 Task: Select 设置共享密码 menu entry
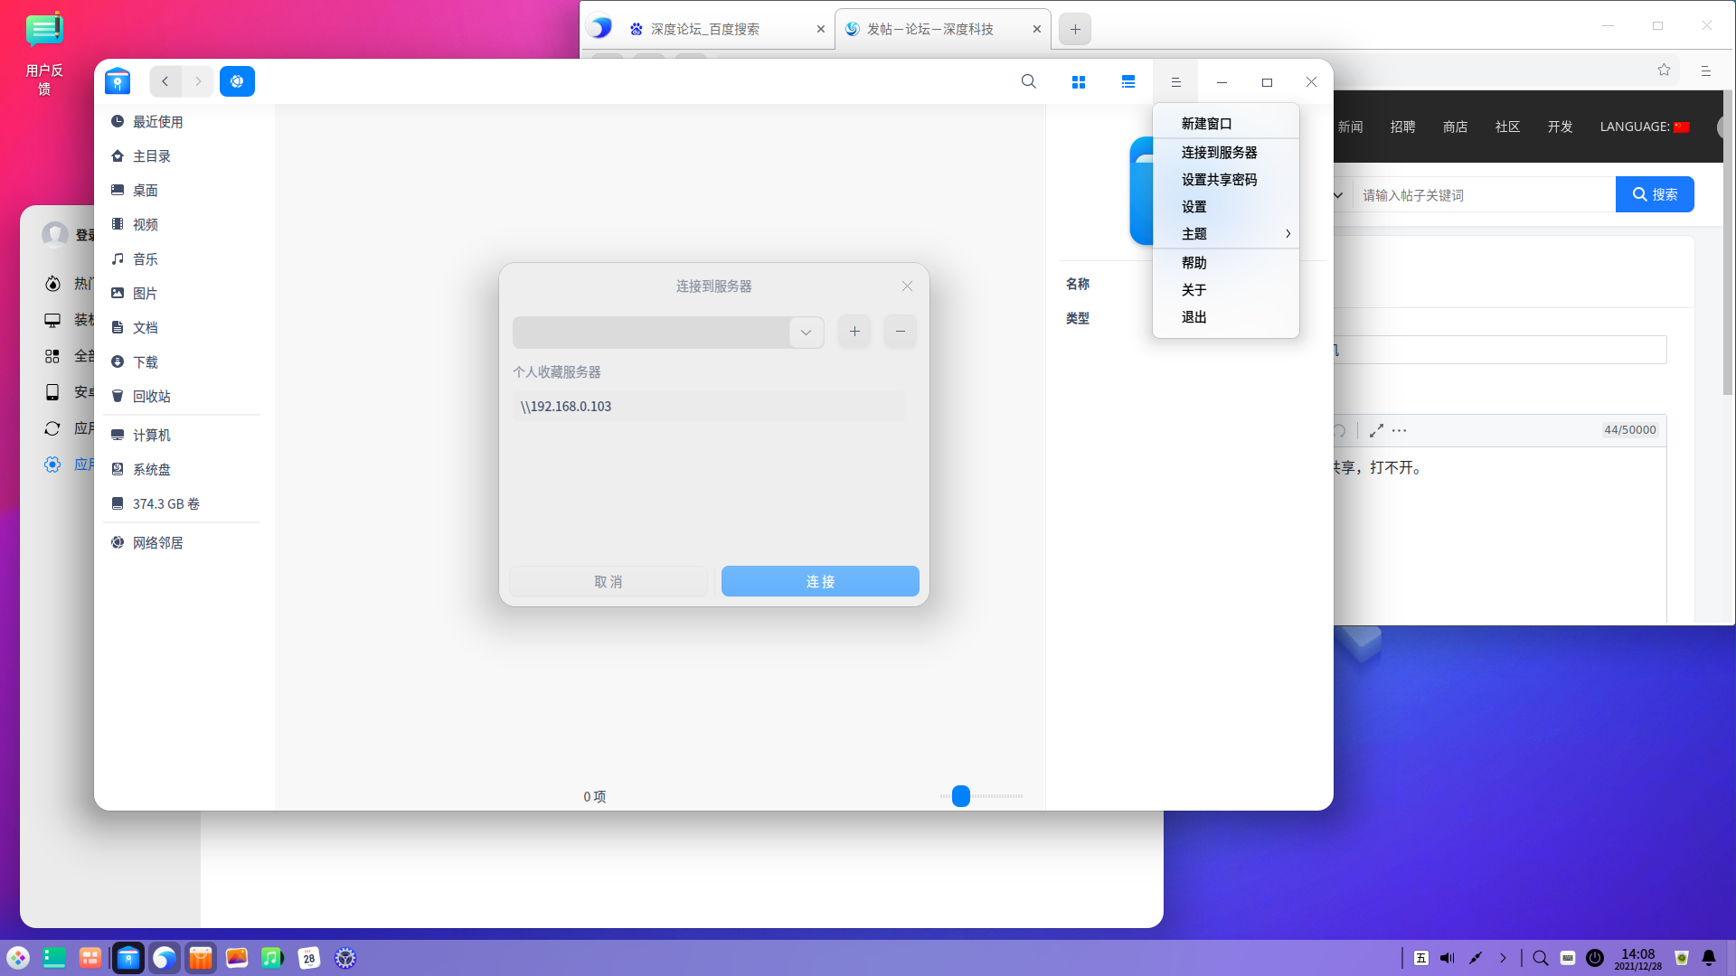[x=1219, y=180]
